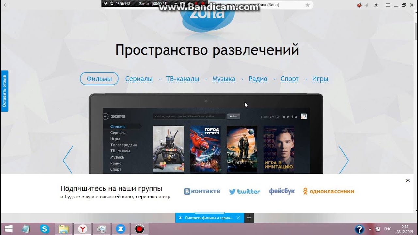Click the Игра в имитацию poster

pos(279,149)
